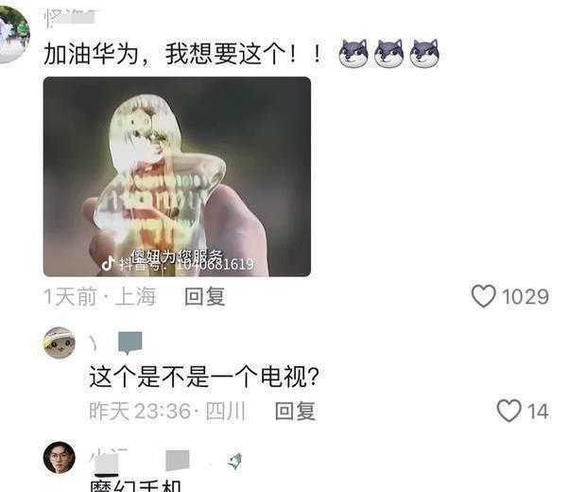The width and height of the screenshot is (569, 492).
Task: Tap the 昨天 23:36·四川 timestamp
Action: tap(167, 411)
